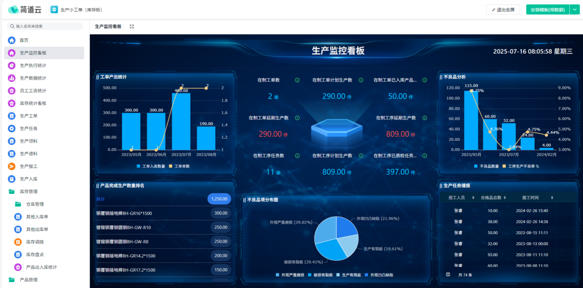Open 生产工单 menu item

(29, 116)
